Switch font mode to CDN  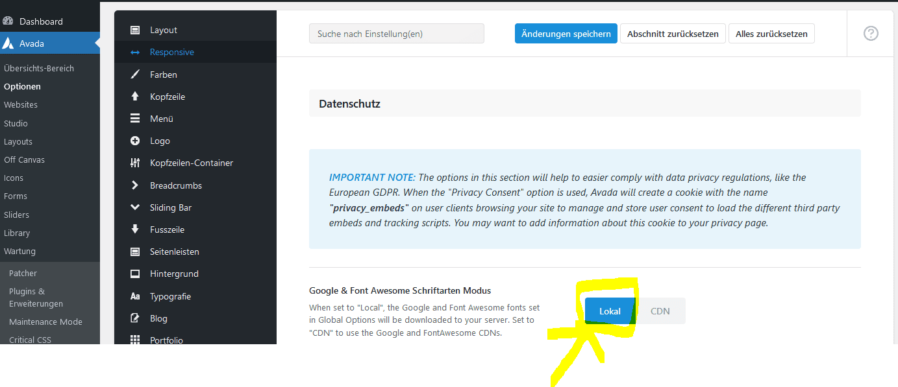(660, 311)
